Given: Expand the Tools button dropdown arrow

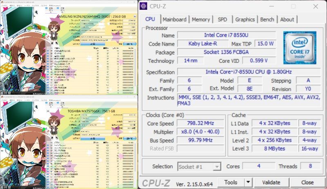Looking at the screenshot, I should [248, 182].
